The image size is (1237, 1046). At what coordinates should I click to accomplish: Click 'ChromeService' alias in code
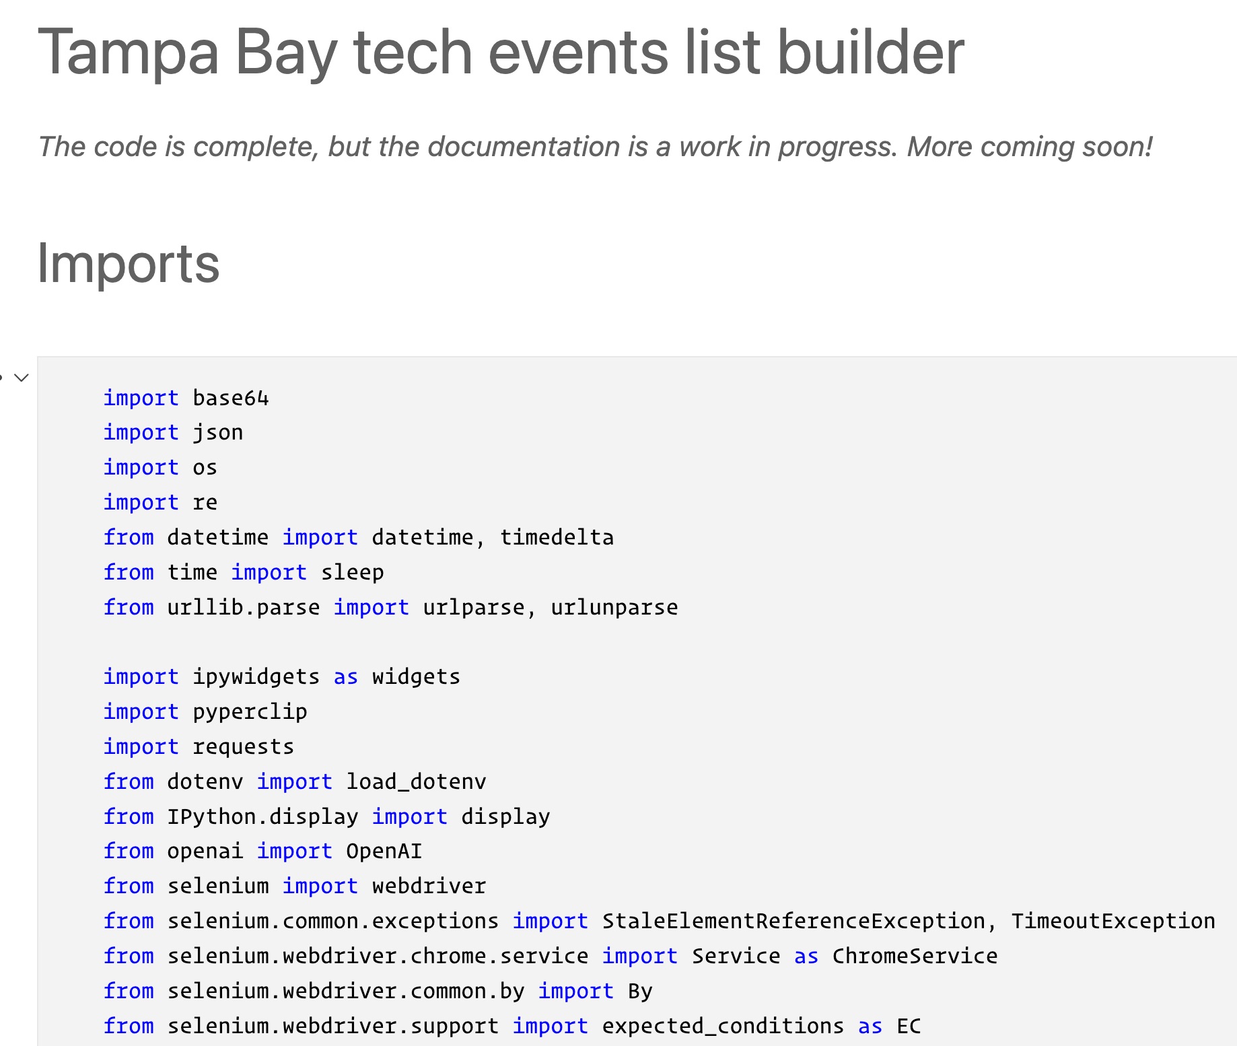[915, 956]
